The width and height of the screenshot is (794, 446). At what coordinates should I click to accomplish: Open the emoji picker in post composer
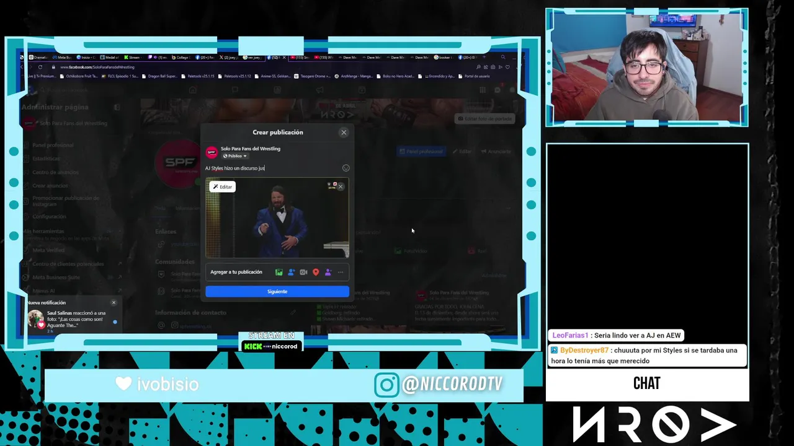click(x=346, y=168)
